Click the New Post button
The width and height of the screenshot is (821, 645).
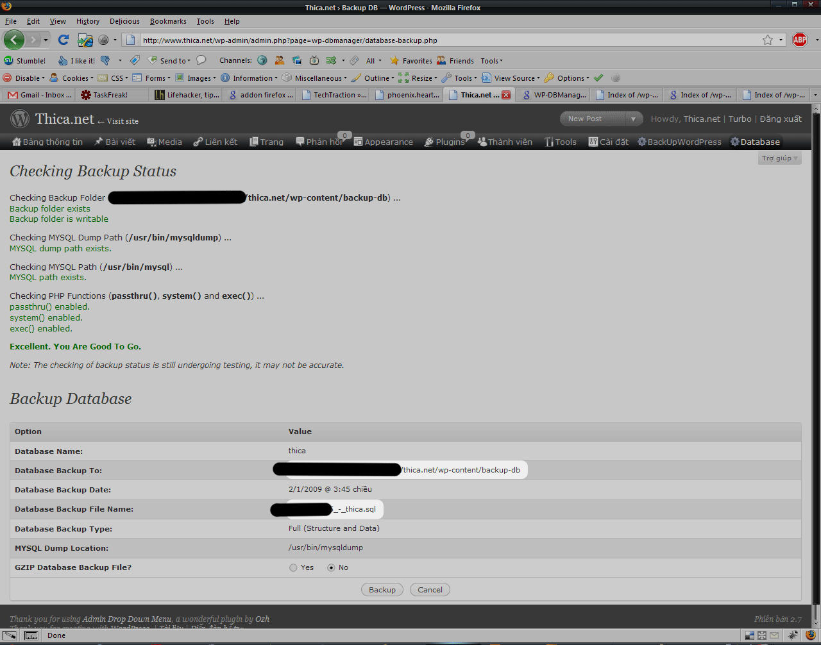593,119
